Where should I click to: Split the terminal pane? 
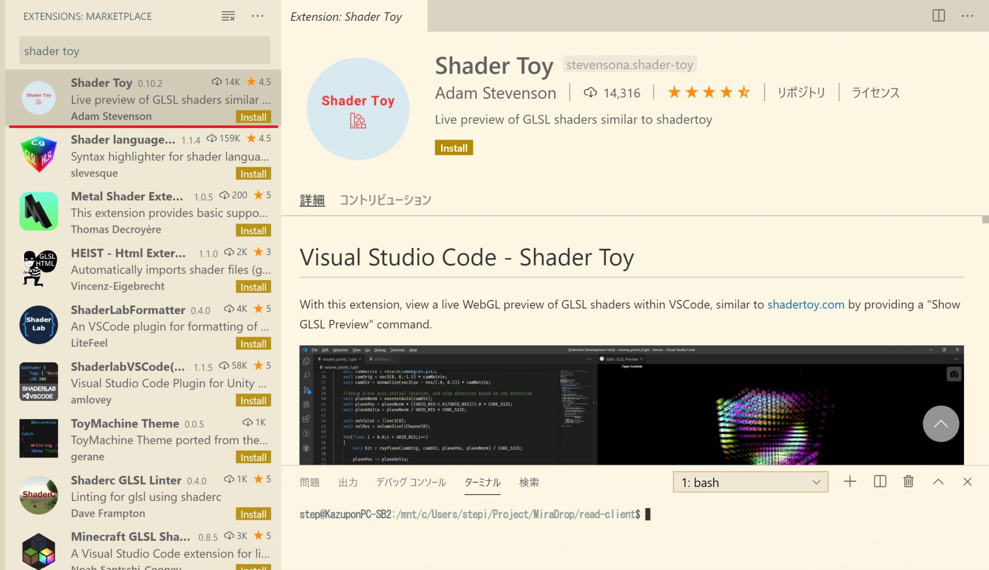point(880,482)
